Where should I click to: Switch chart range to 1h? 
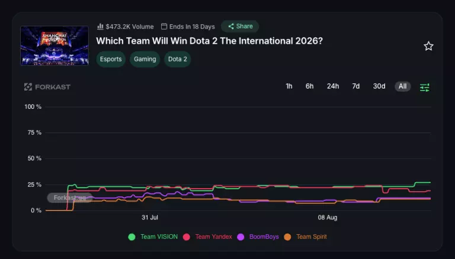tap(289, 86)
